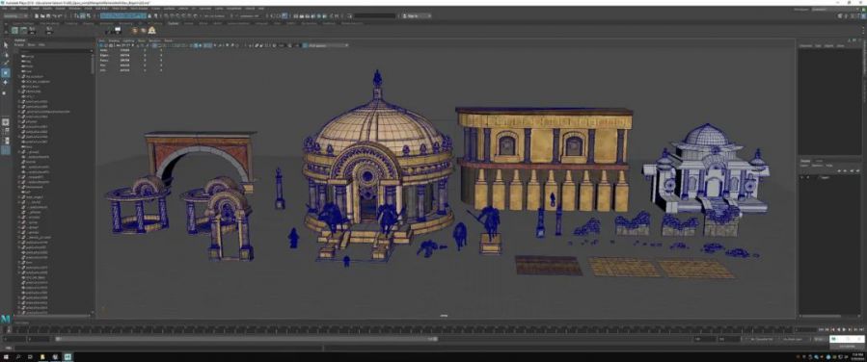Switch to the Sculpting shelf tab

coord(71,23)
